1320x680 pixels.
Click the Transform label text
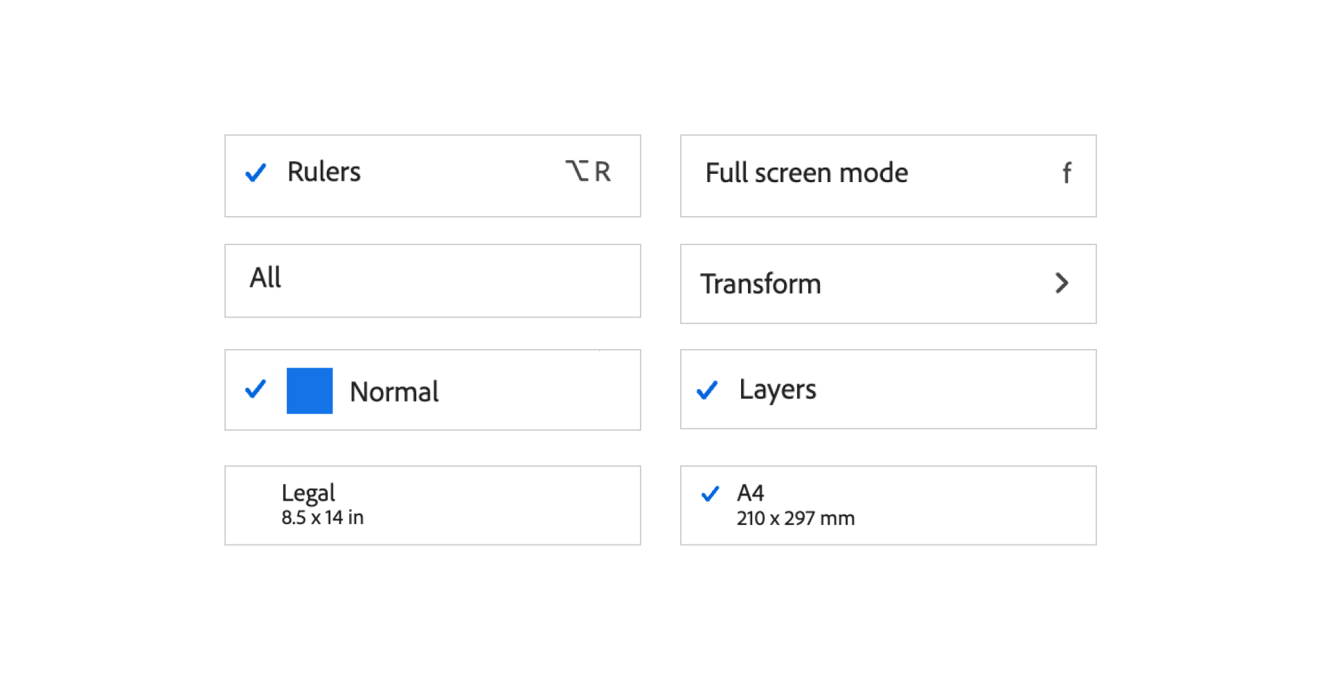point(760,284)
